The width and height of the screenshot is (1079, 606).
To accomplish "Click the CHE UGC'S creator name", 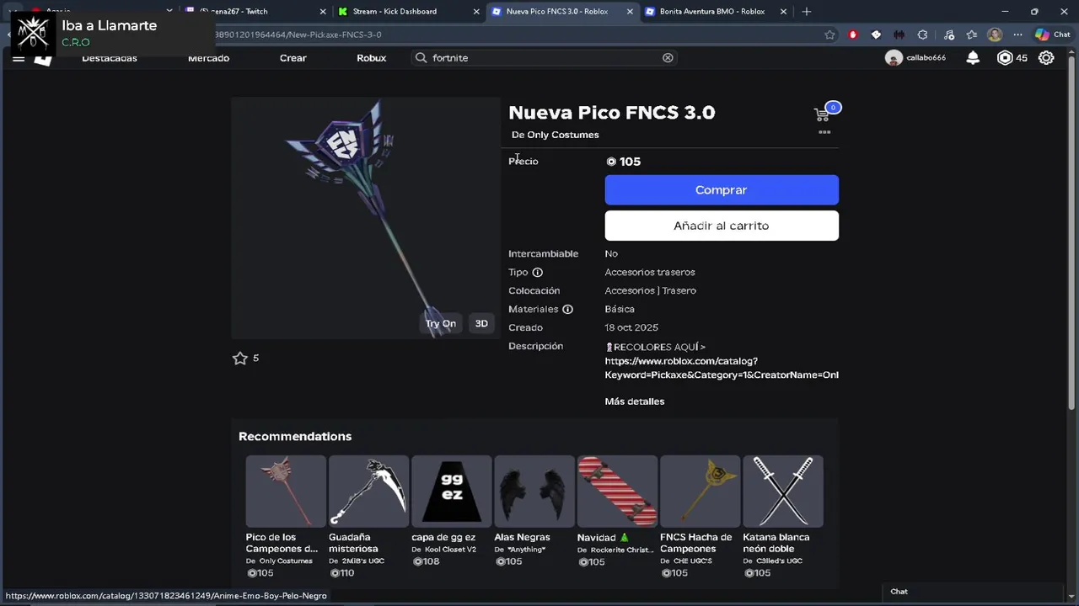I will pyautogui.click(x=694, y=561).
